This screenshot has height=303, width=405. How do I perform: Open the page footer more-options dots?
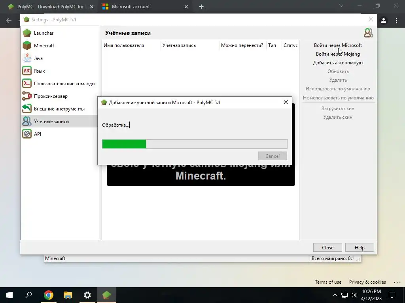[397, 282]
